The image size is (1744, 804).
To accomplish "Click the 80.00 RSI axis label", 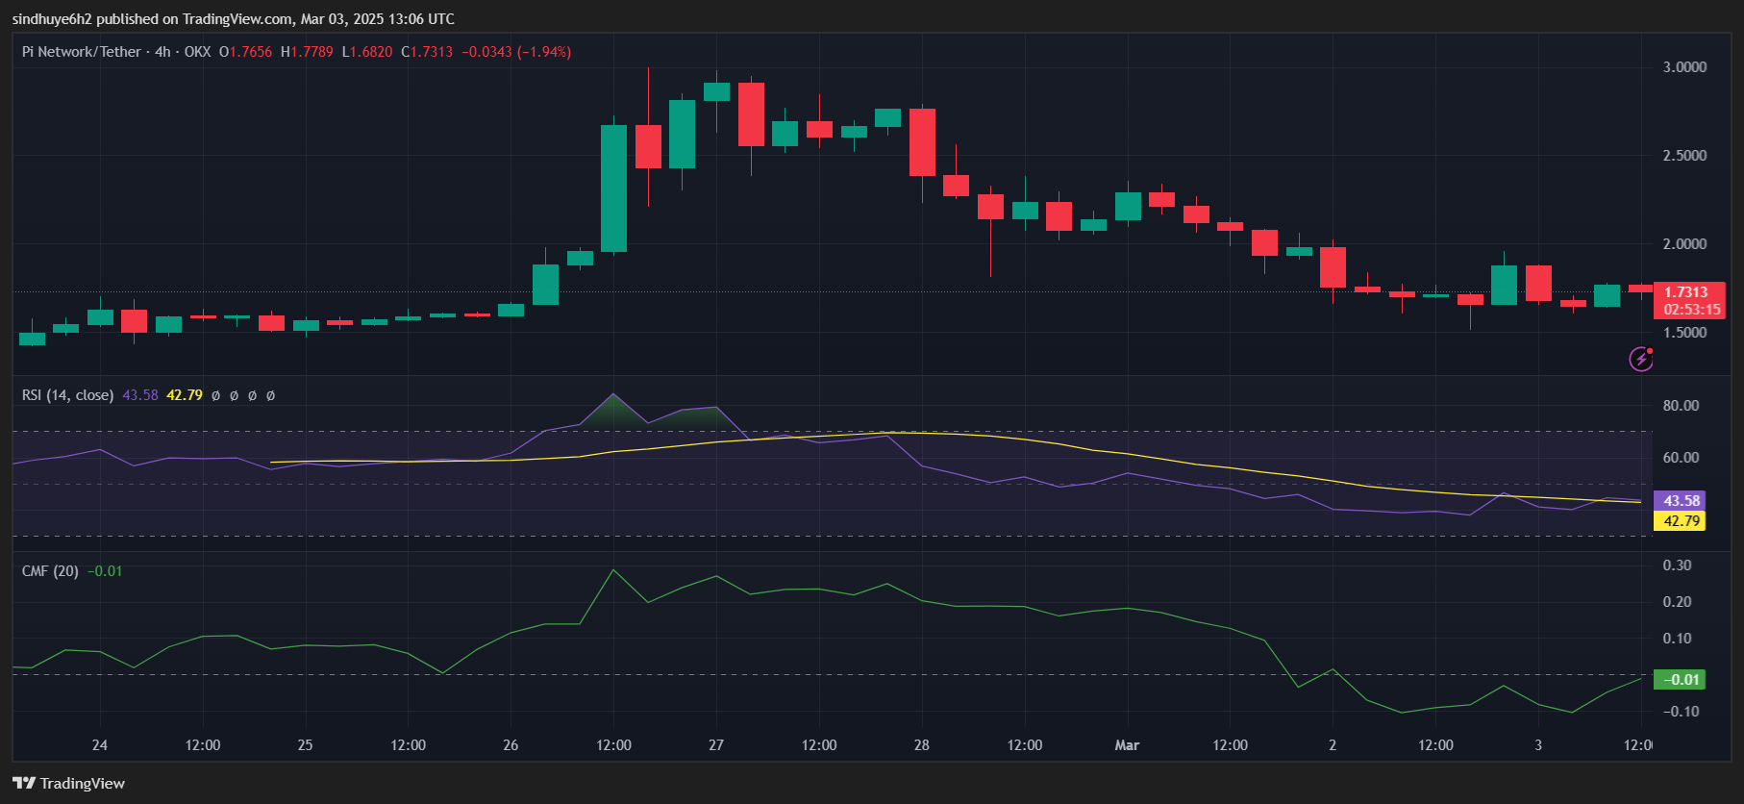I will point(1682,406).
